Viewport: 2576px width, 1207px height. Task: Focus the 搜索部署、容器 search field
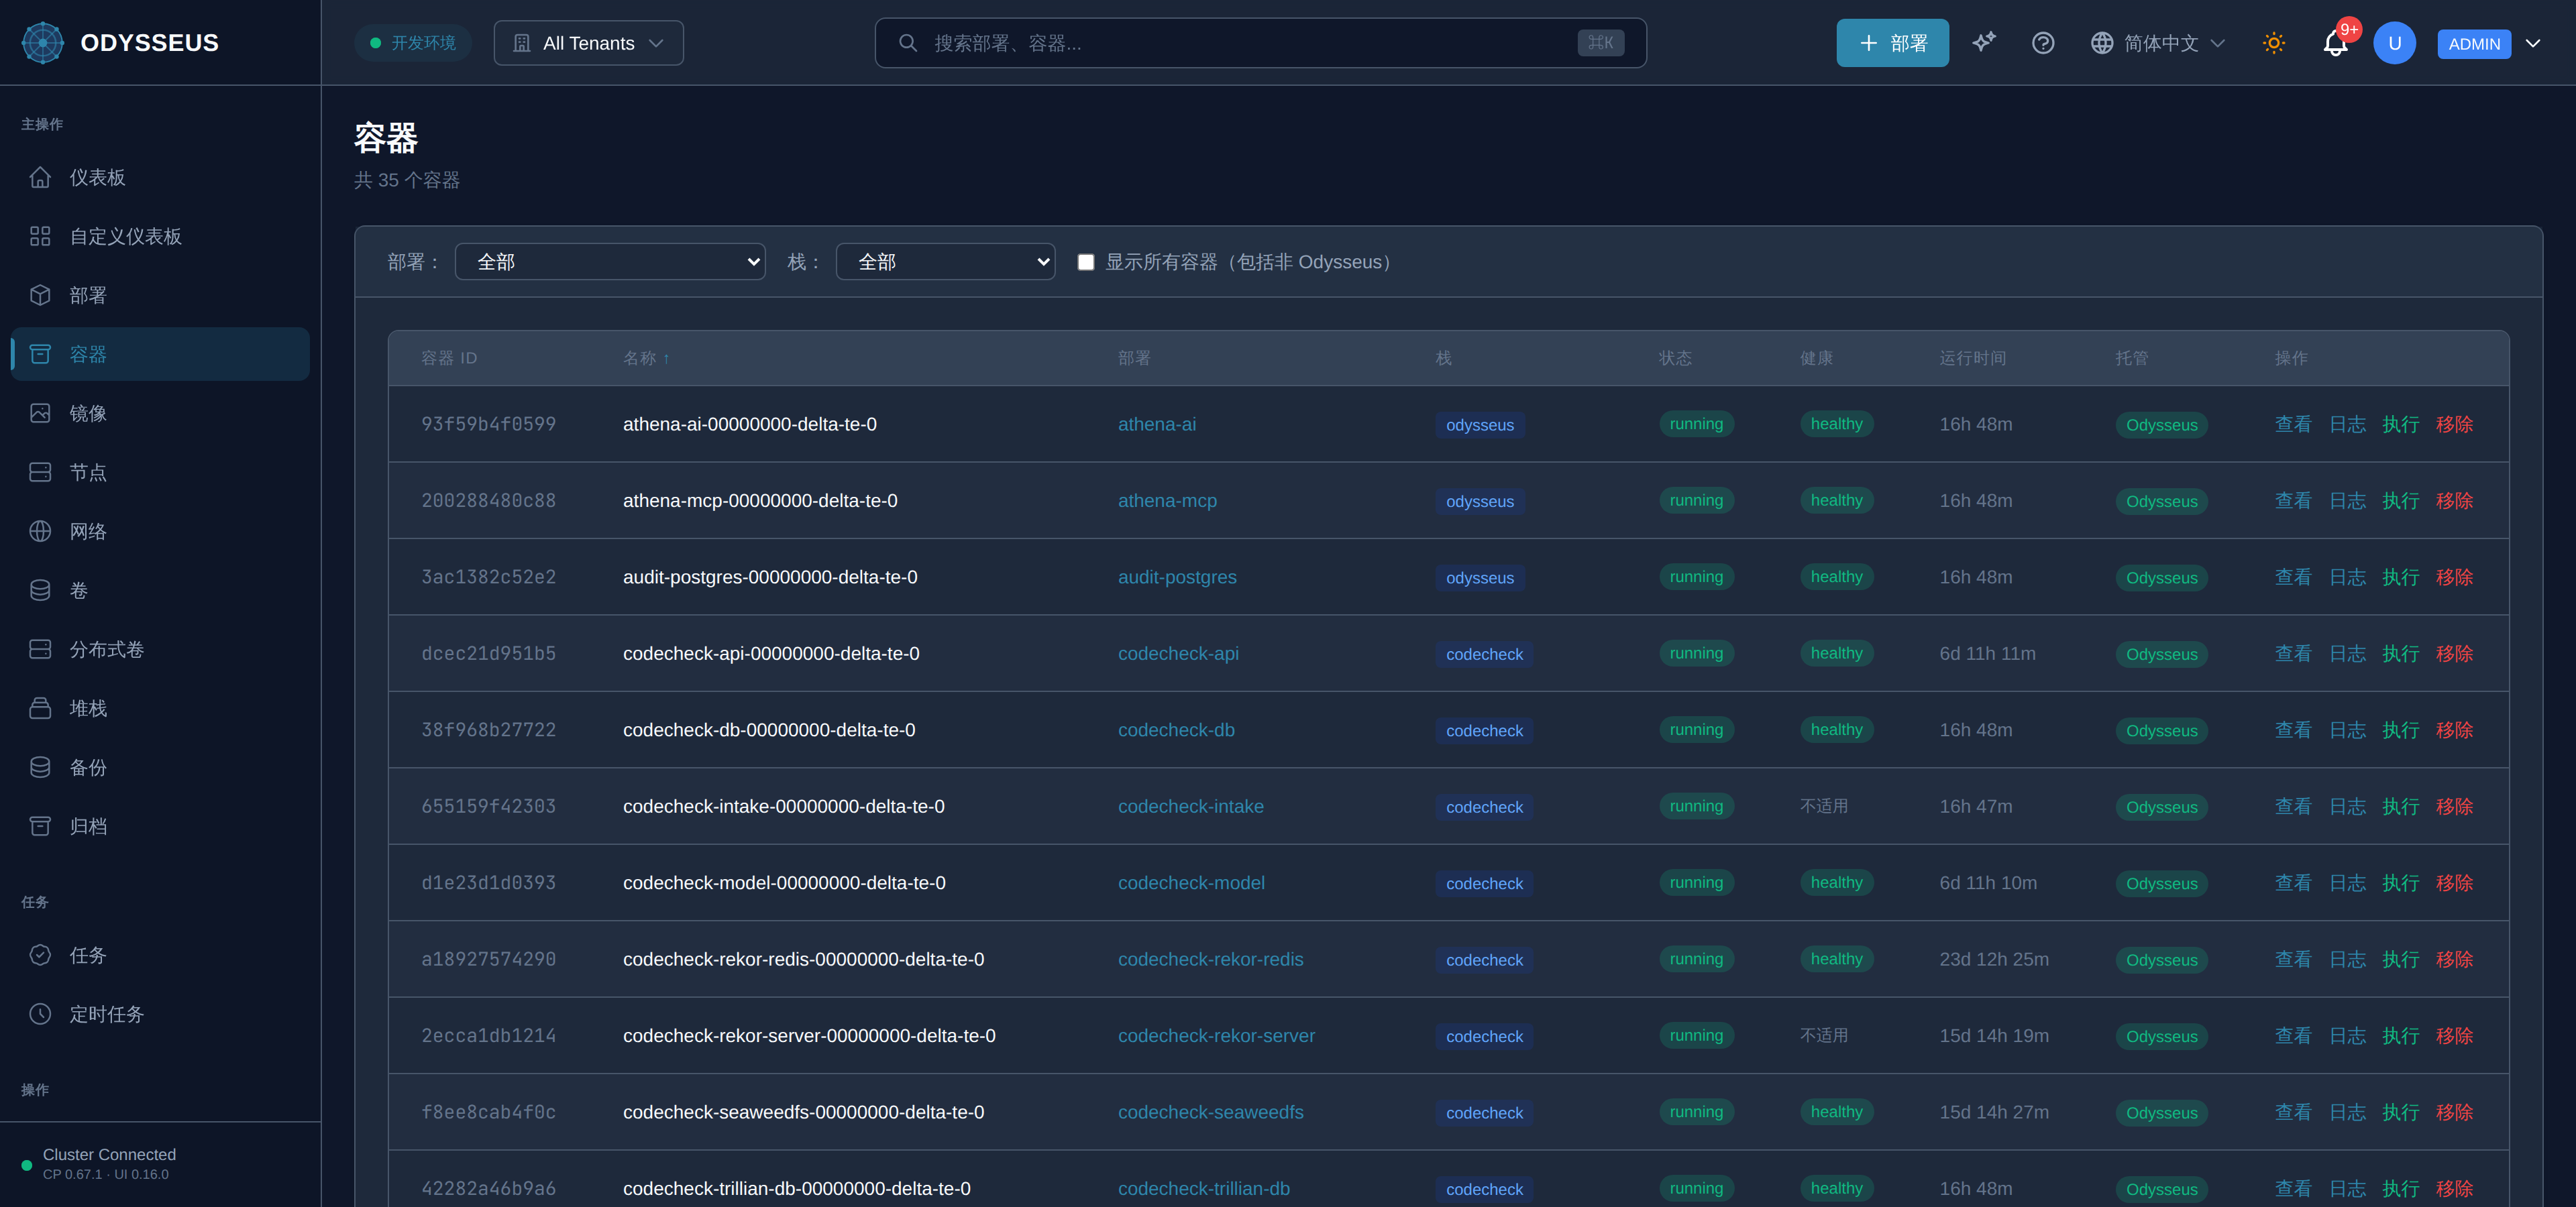(1260, 43)
